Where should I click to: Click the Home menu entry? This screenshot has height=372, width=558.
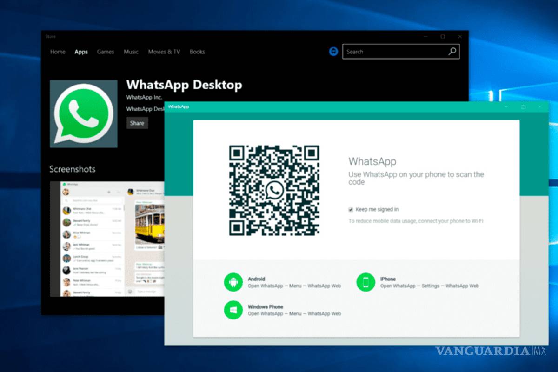[57, 52]
